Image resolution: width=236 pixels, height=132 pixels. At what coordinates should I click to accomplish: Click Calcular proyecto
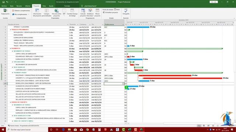click(83, 12)
